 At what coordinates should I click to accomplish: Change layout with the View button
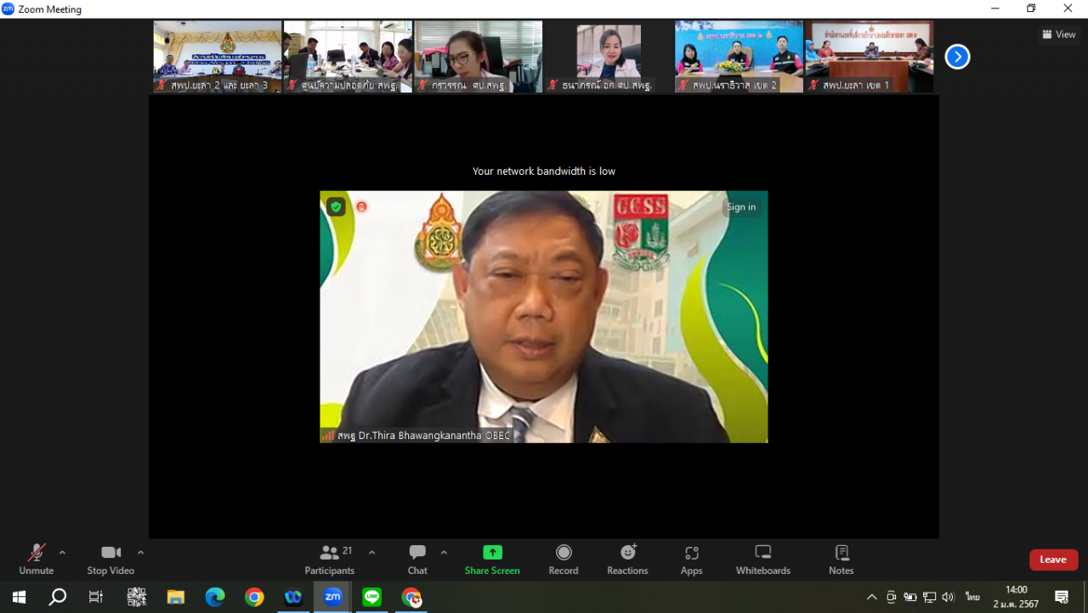[x=1059, y=35]
